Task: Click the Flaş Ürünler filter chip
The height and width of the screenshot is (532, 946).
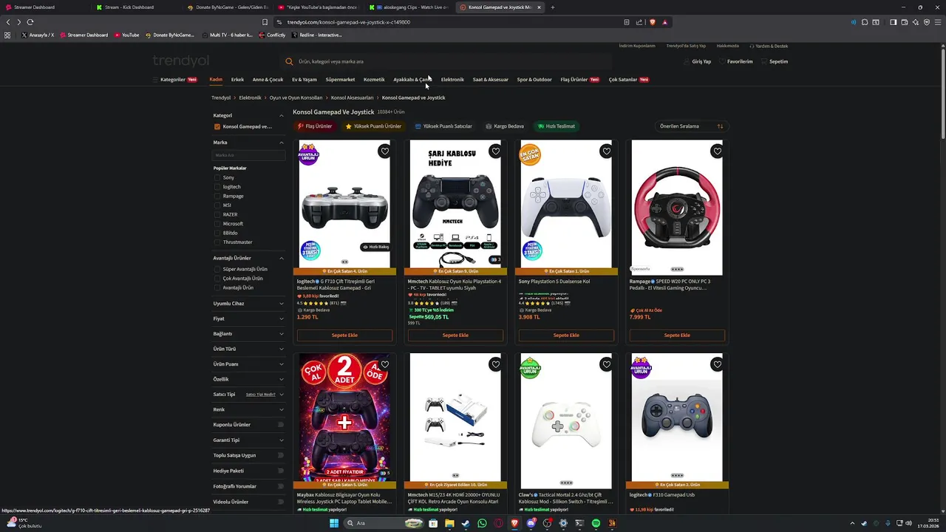Action: click(x=315, y=126)
